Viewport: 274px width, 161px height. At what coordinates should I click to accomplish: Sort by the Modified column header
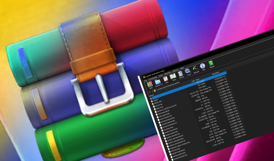pyautogui.click(x=216, y=73)
